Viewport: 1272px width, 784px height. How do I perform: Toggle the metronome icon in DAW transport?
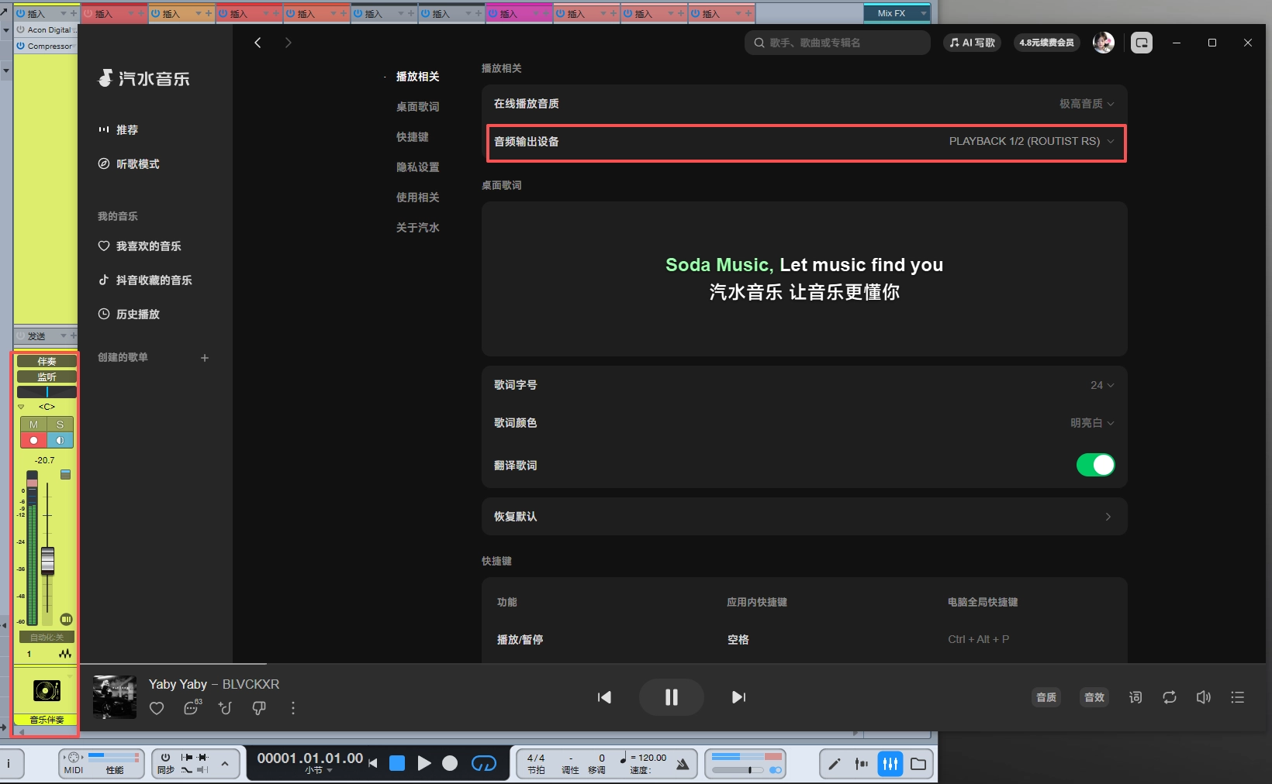[683, 764]
